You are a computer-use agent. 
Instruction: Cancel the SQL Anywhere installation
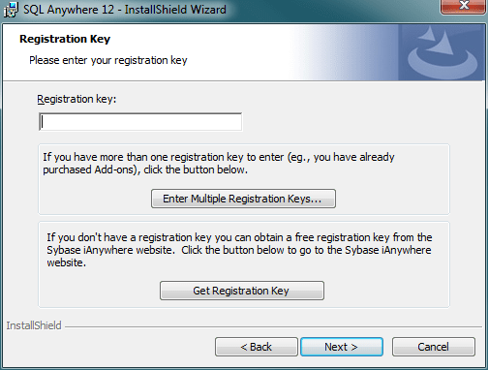coord(434,347)
